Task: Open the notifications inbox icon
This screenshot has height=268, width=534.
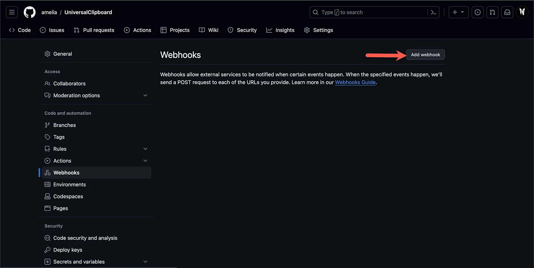Action: pyautogui.click(x=507, y=12)
